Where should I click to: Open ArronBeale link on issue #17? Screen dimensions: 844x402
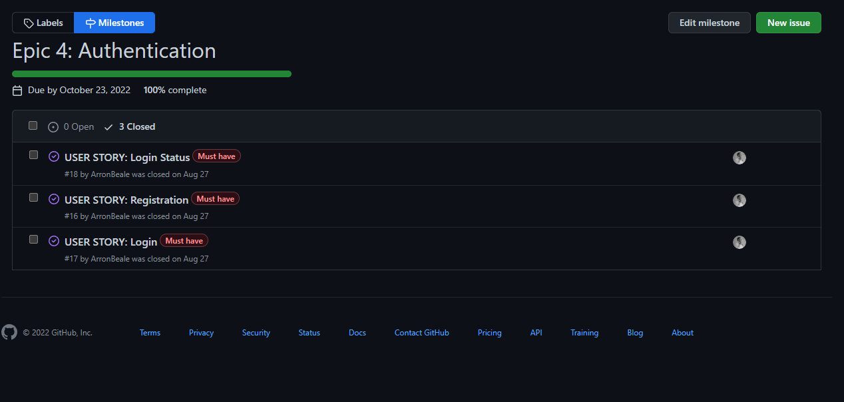[110, 258]
